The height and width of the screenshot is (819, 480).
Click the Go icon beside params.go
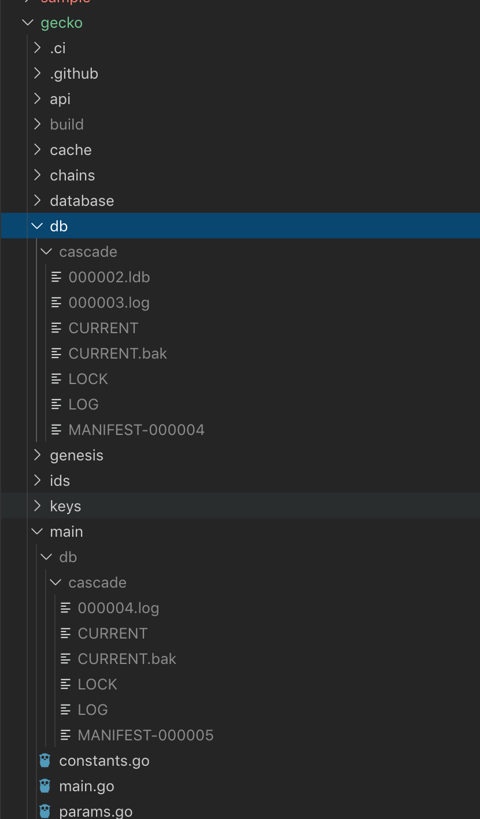pyautogui.click(x=45, y=811)
